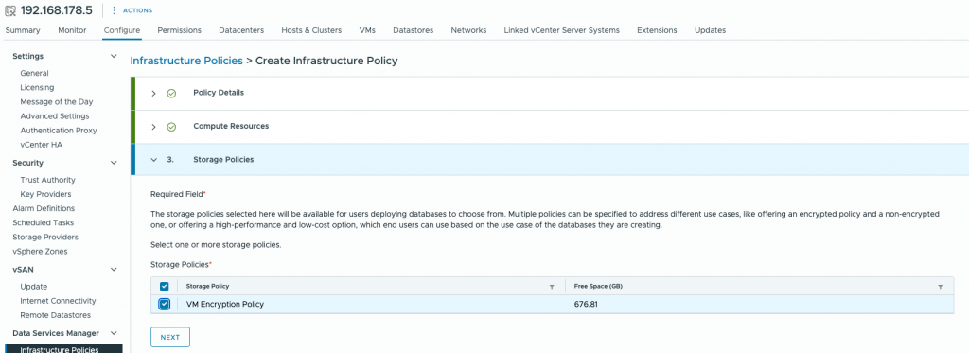The width and height of the screenshot is (969, 353).
Task: Expand the Policy Details step
Action: click(154, 94)
